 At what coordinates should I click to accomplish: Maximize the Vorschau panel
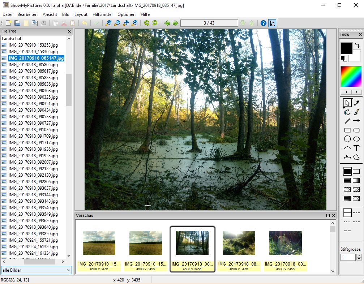coord(328,215)
